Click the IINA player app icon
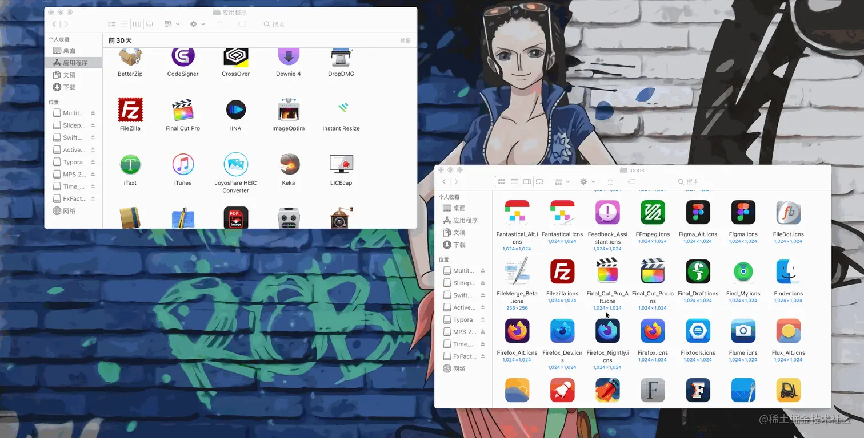Image resolution: width=864 pixels, height=438 pixels. click(235, 109)
